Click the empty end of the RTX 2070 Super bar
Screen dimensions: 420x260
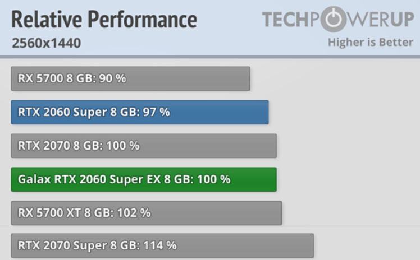click(x=270, y=245)
